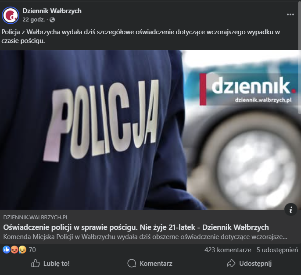This screenshot has height=275, width=301.
Task: Like the post with Lubię to!
Action: click(50, 263)
